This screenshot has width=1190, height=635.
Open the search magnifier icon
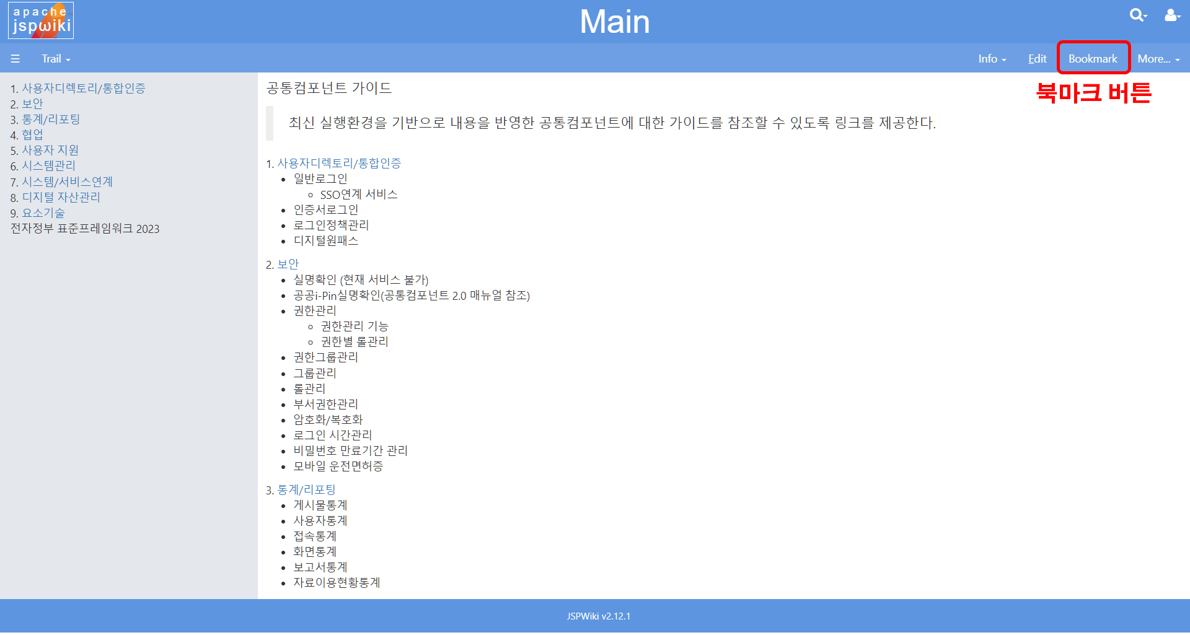coord(1137,15)
